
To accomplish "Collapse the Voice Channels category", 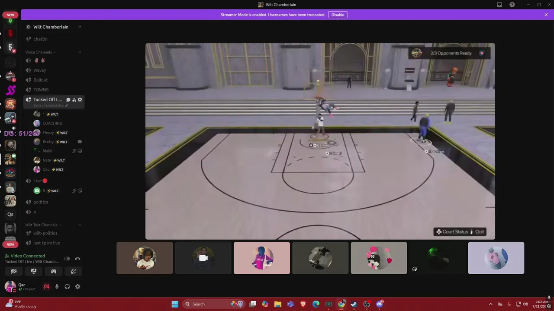I will click(x=41, y=52).
